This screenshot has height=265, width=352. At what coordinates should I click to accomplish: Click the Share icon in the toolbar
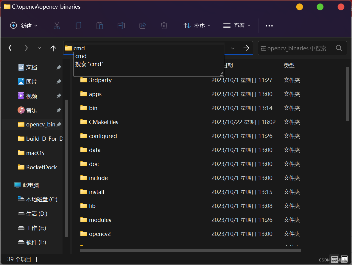pyautogui.click(x=142, y=26)
